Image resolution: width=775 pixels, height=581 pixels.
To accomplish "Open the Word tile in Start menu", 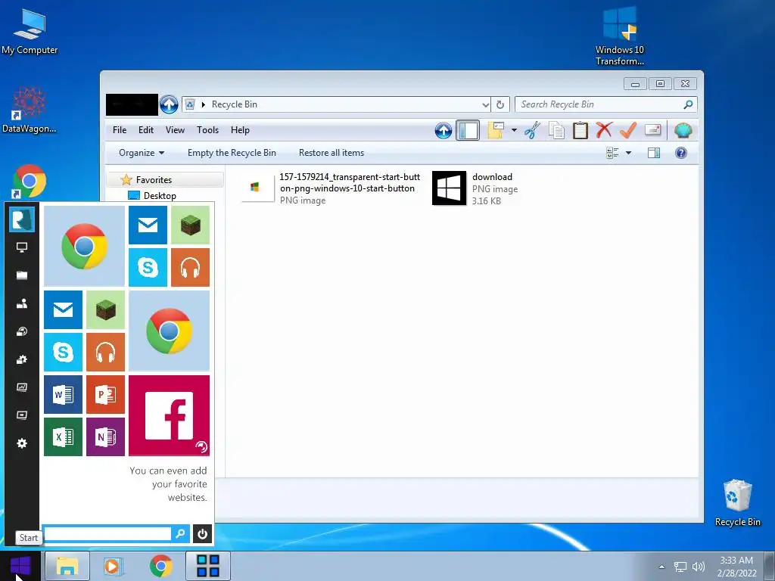I will (x=64, y=394).
